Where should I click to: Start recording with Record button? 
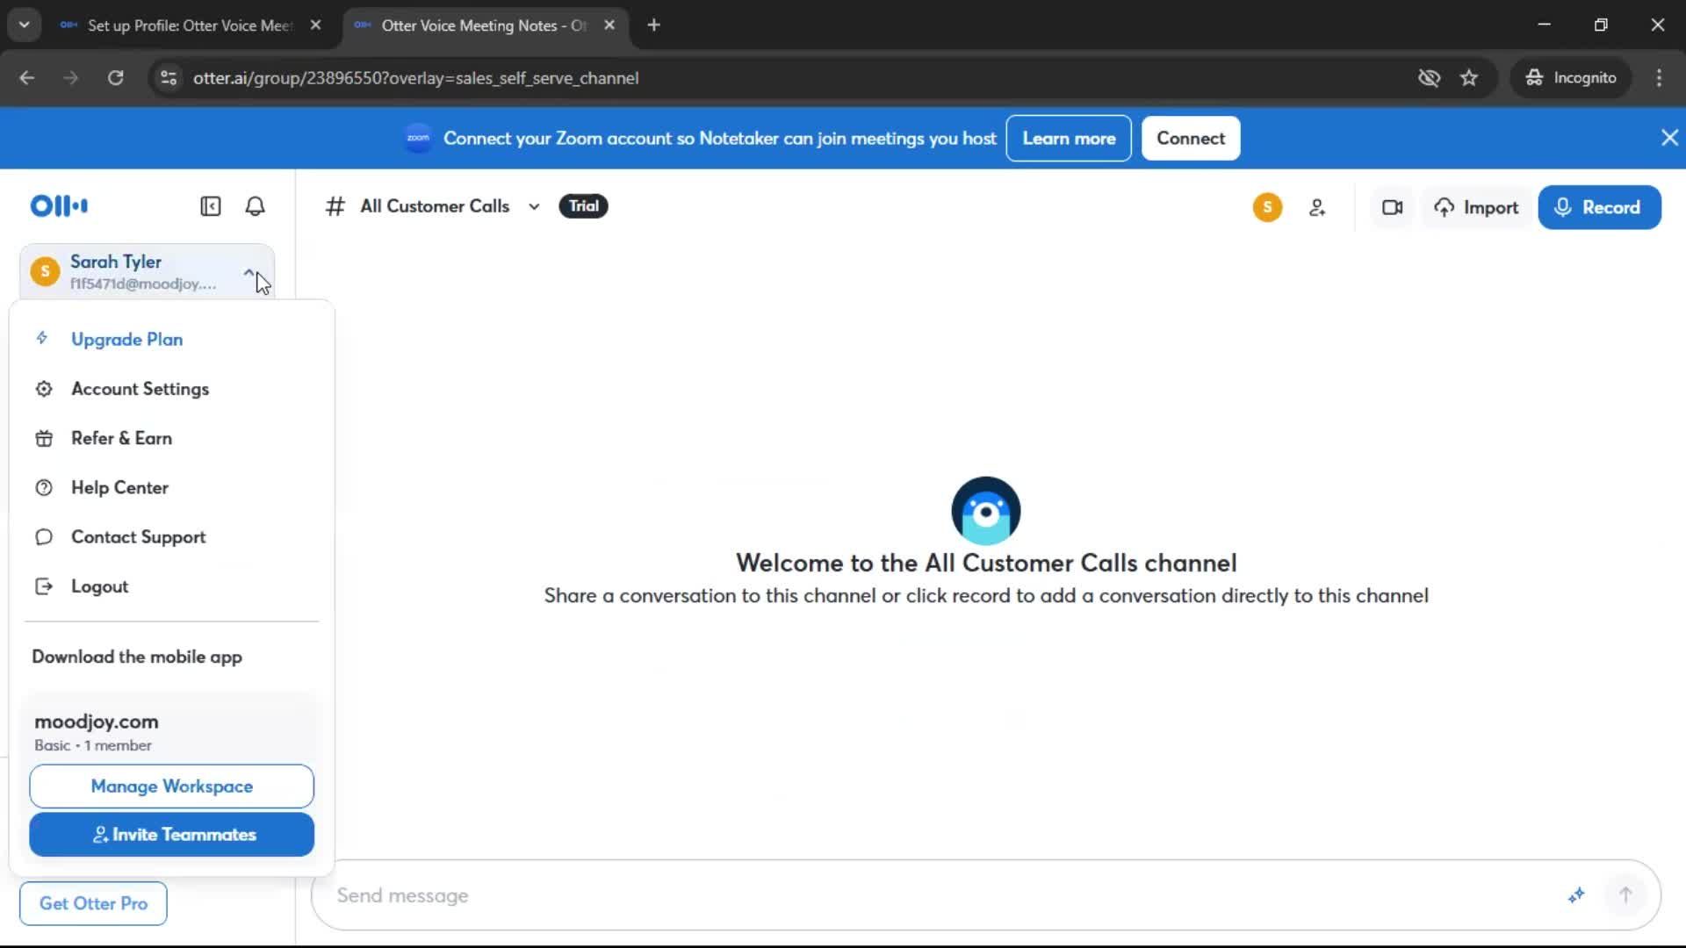1599,207
